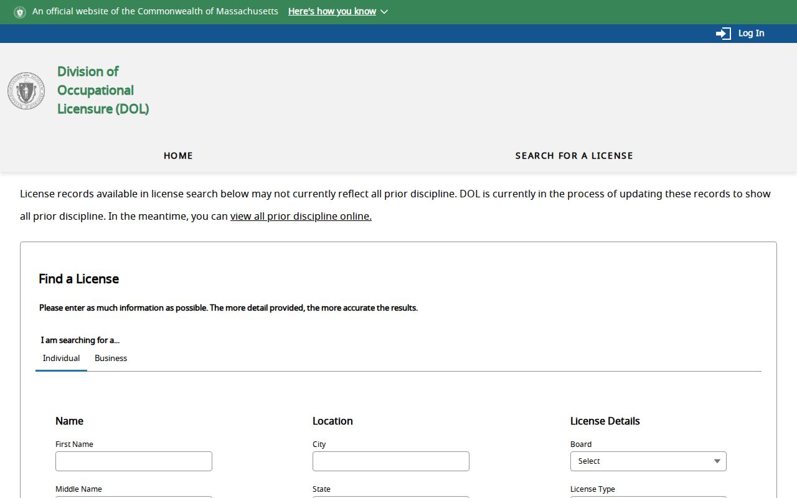The image size is (797, 498).
Task: Click the "Please enter as much information" instruction text
Action: 229,308
